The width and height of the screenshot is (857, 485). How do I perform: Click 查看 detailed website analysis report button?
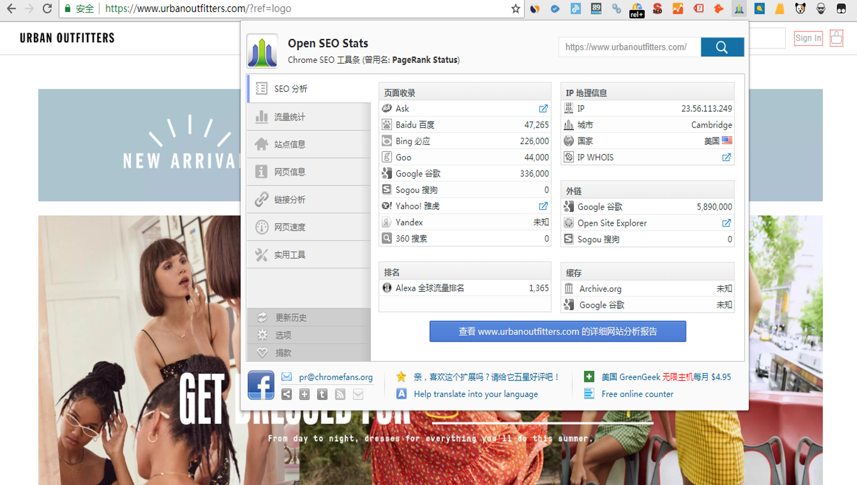pos(557,332)
